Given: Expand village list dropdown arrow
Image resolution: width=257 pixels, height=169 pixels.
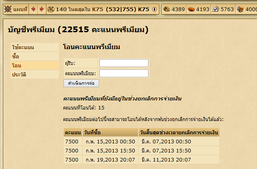Looking at the screenshot, I should pos(154,10).
